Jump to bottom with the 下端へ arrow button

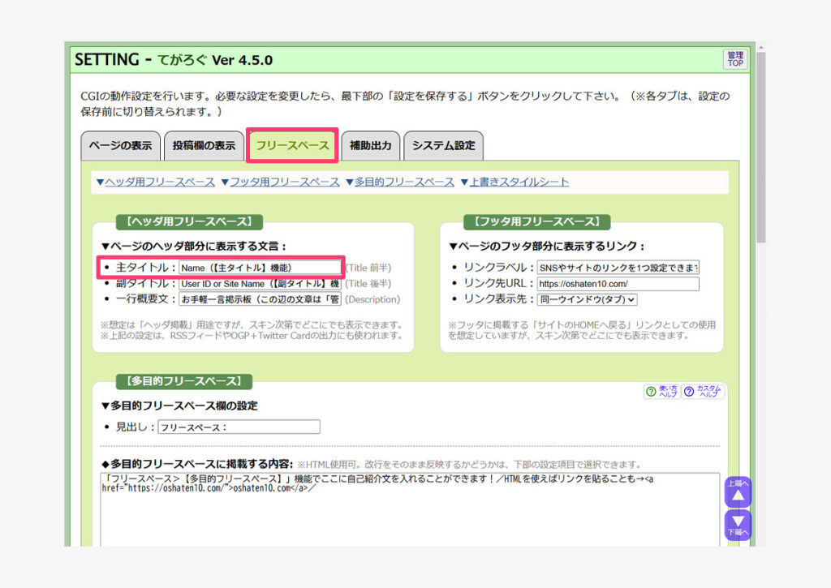click(738, 525)
